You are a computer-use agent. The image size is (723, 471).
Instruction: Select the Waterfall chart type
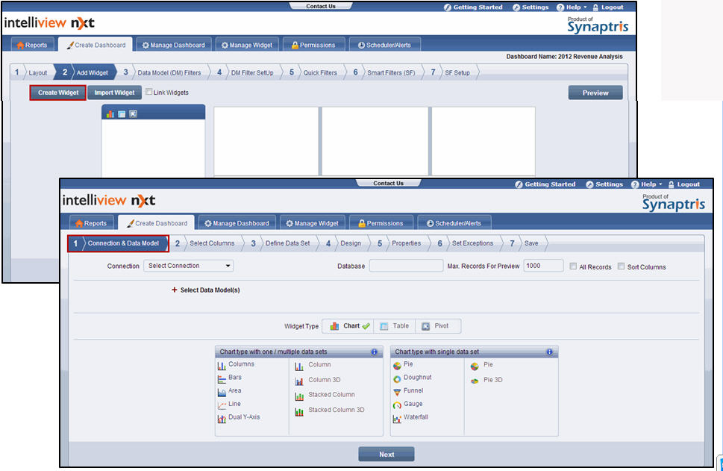pos(411,418)
